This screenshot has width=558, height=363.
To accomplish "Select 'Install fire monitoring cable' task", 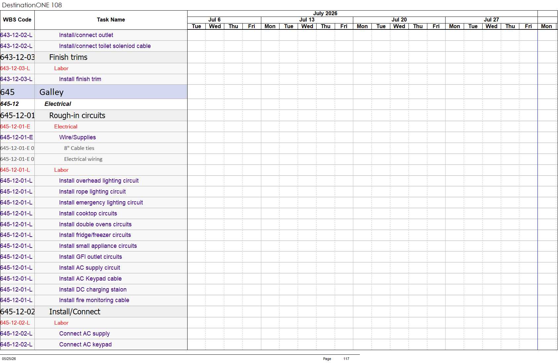I will [94, 300].
